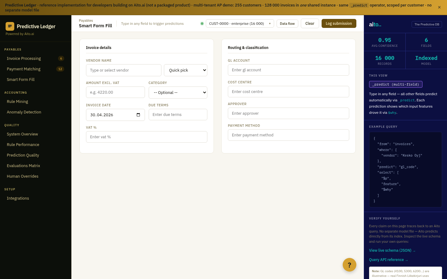
Task: Open Prediction Quality page
Action: click(x=36, y=155)
